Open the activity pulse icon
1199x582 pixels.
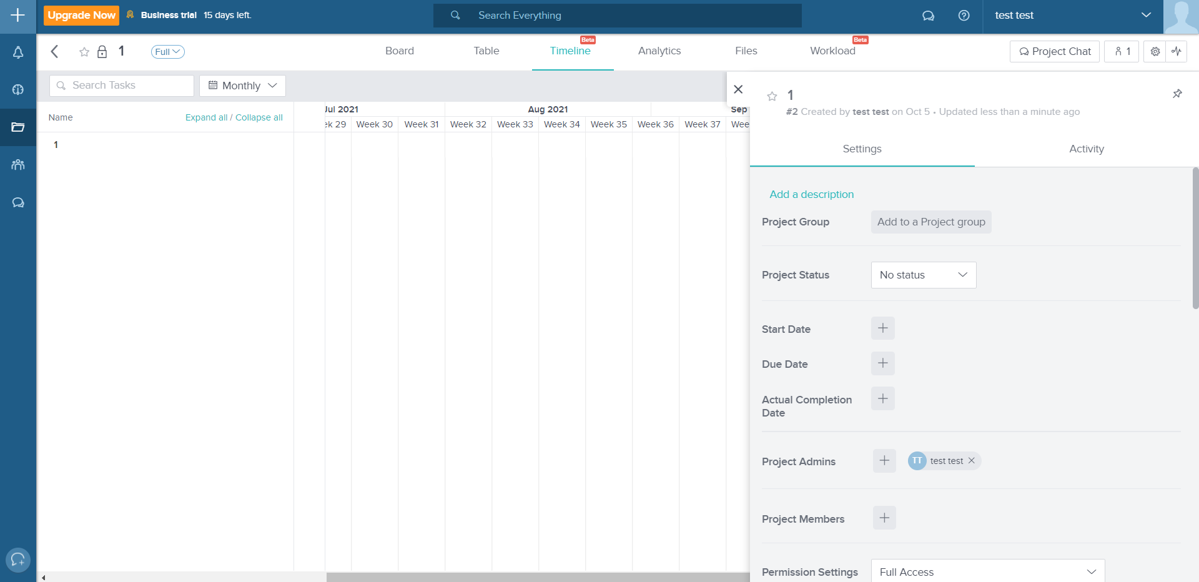pos(1177,52)
